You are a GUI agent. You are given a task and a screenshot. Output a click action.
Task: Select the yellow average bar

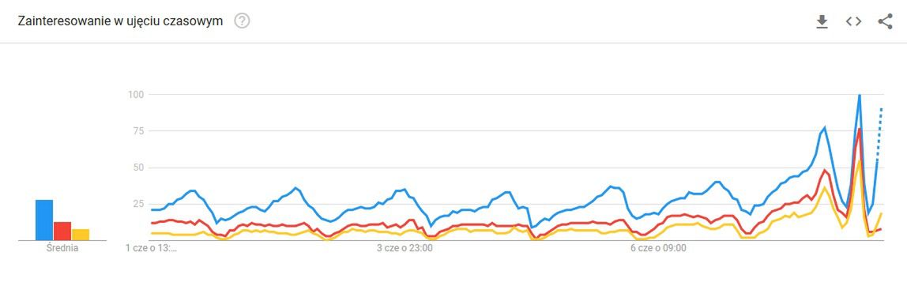click(81, 235)
